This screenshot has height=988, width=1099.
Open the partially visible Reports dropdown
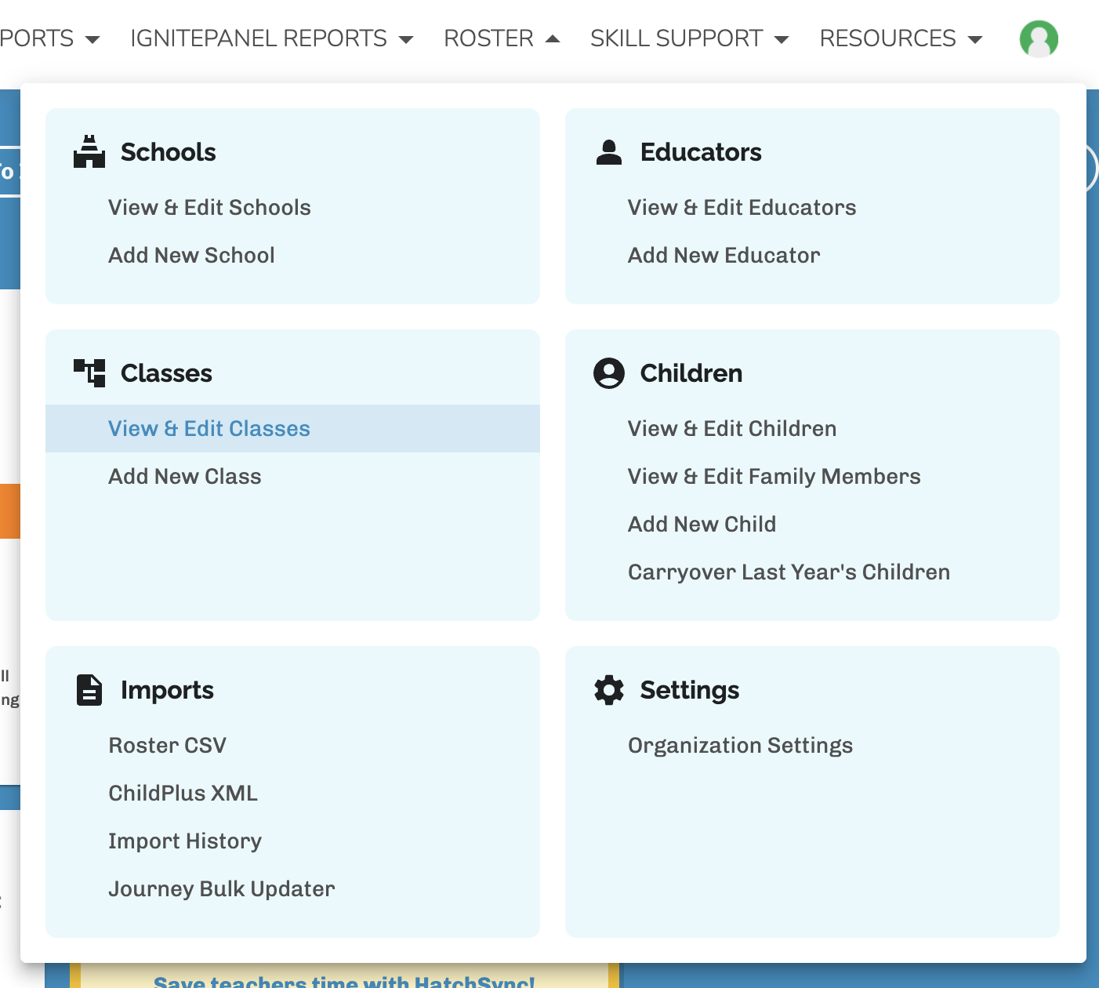click(x=50, y=38)
